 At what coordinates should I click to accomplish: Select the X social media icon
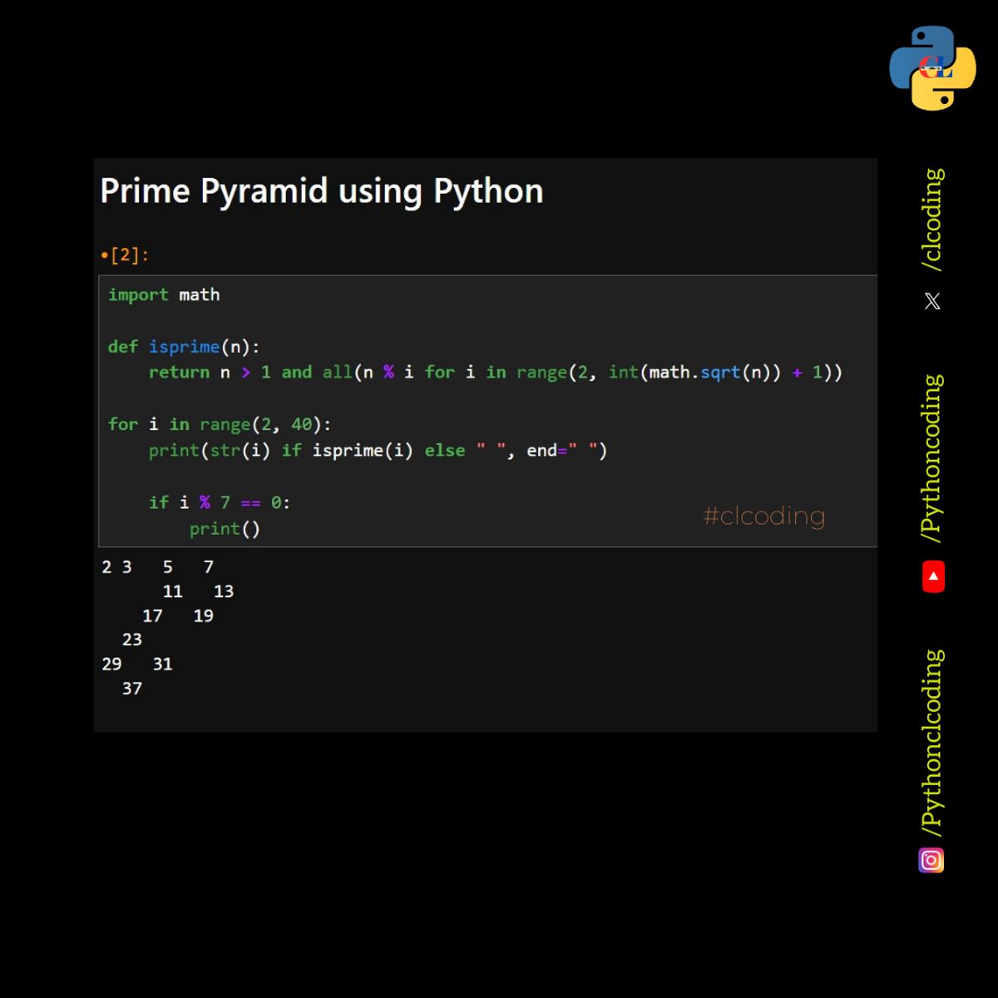(931, 300)
